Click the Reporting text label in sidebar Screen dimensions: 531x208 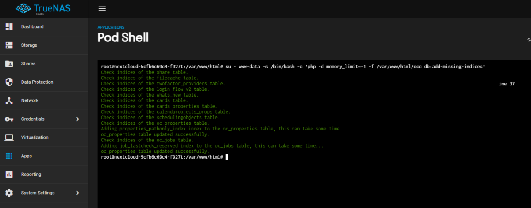point(31,175)
